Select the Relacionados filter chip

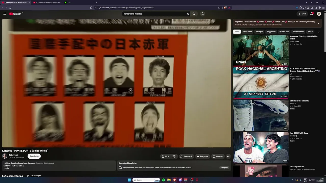tap(298, 32)
